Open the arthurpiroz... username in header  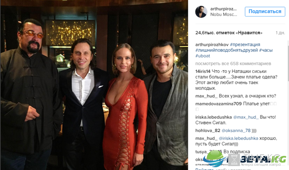223,9
